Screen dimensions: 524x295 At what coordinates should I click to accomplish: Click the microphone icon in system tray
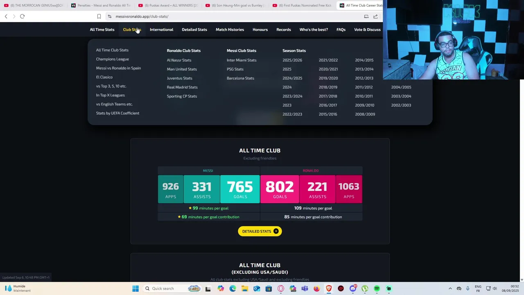(x=468, y=288)
